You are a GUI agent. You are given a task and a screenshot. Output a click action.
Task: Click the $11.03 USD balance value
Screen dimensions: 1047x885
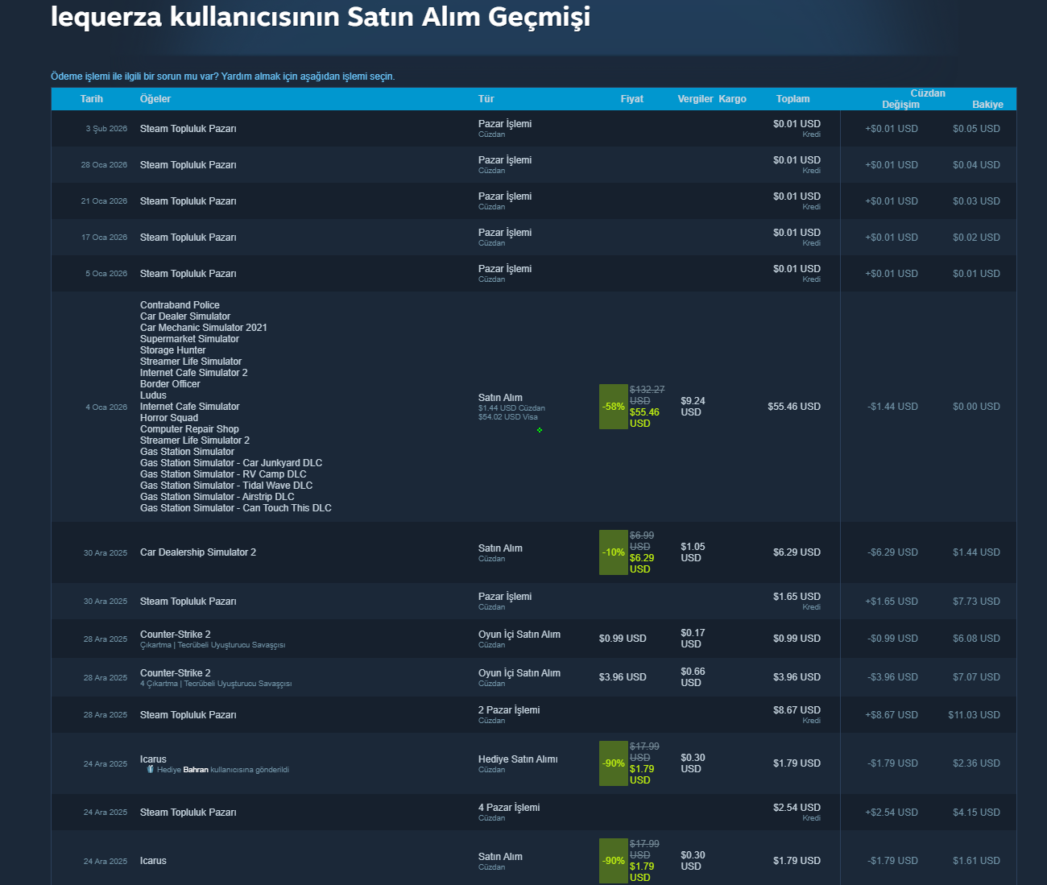tap(974, 715)
